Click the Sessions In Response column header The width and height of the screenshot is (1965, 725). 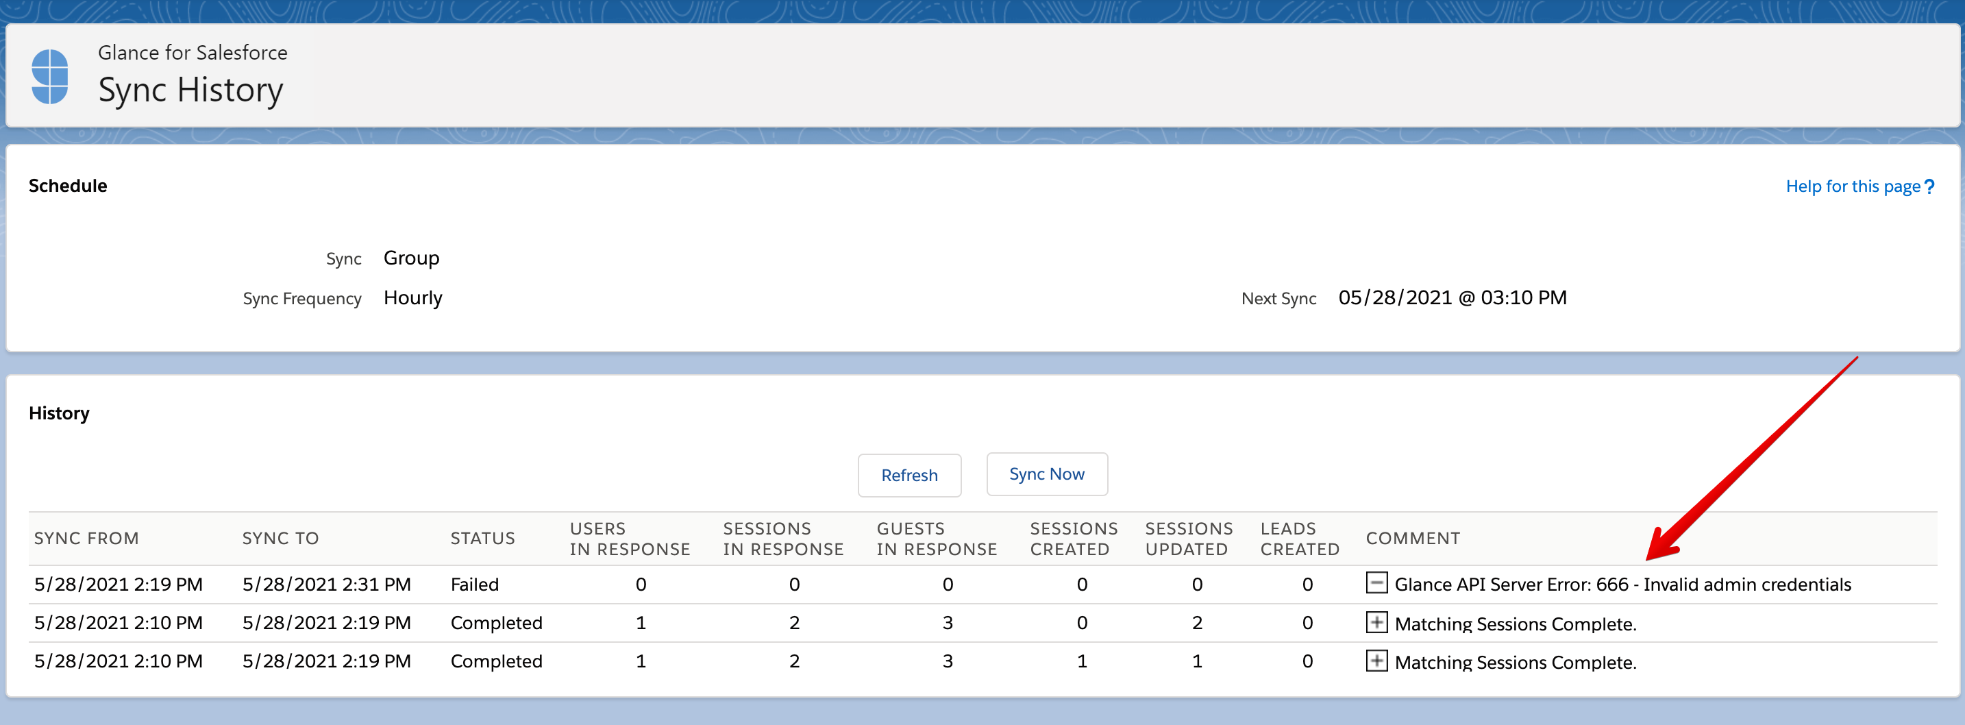(x=782, y=539)
